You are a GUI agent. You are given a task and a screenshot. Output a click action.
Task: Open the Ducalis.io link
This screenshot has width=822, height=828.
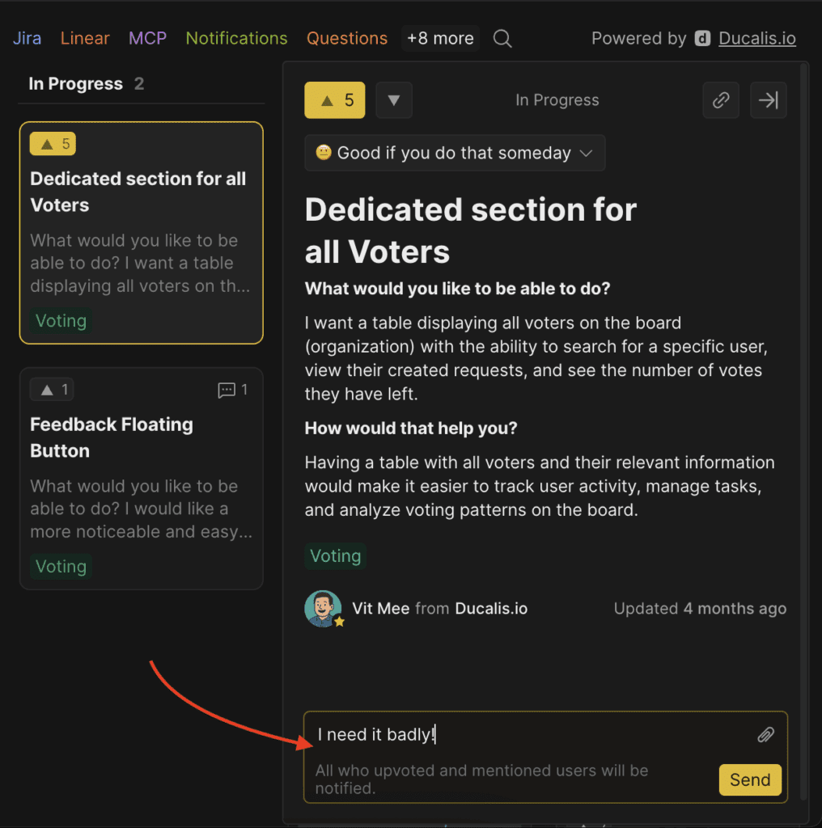756,39
